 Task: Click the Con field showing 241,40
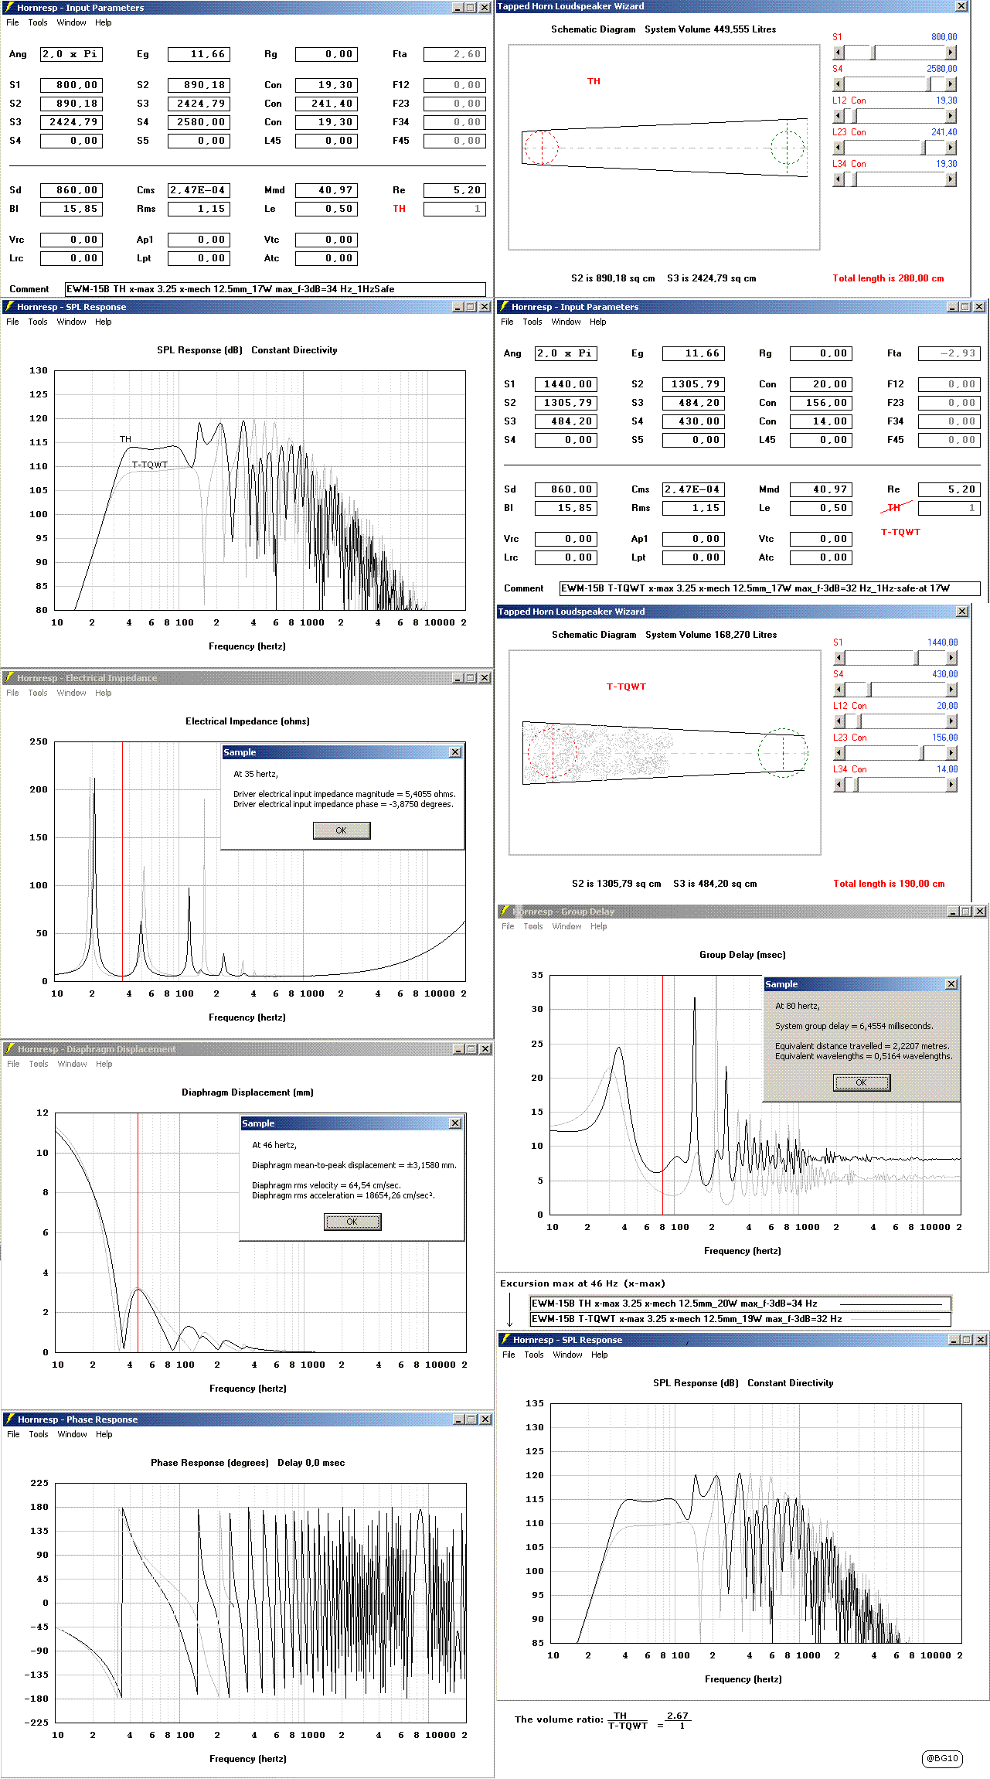point(326,104)
